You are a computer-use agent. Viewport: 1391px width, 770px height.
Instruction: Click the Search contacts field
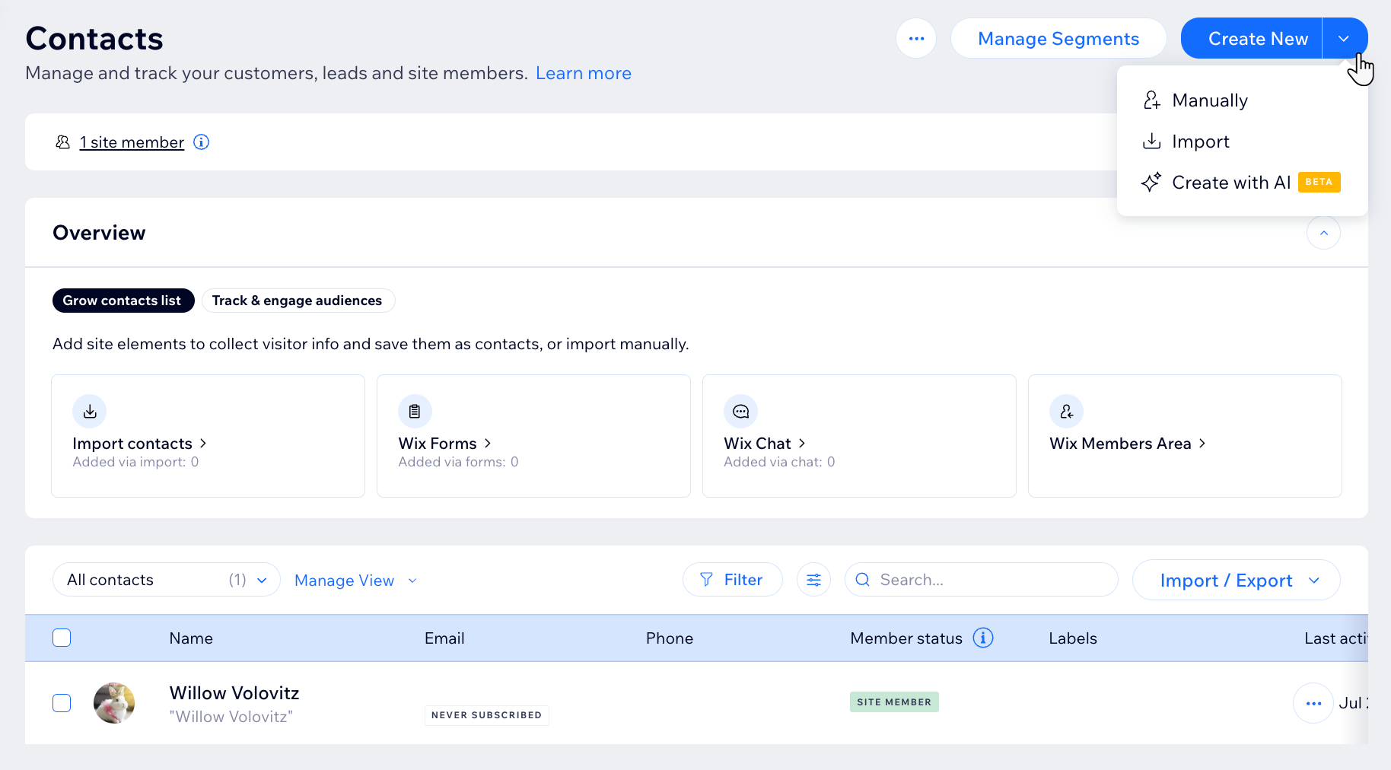(982, 580)
